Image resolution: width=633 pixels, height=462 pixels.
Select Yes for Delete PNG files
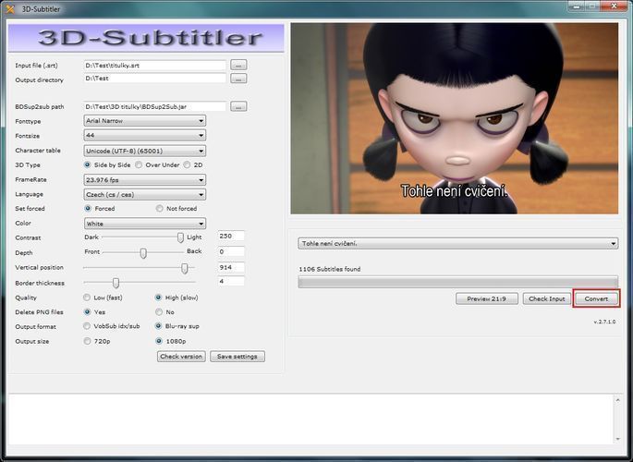[87, 312]
